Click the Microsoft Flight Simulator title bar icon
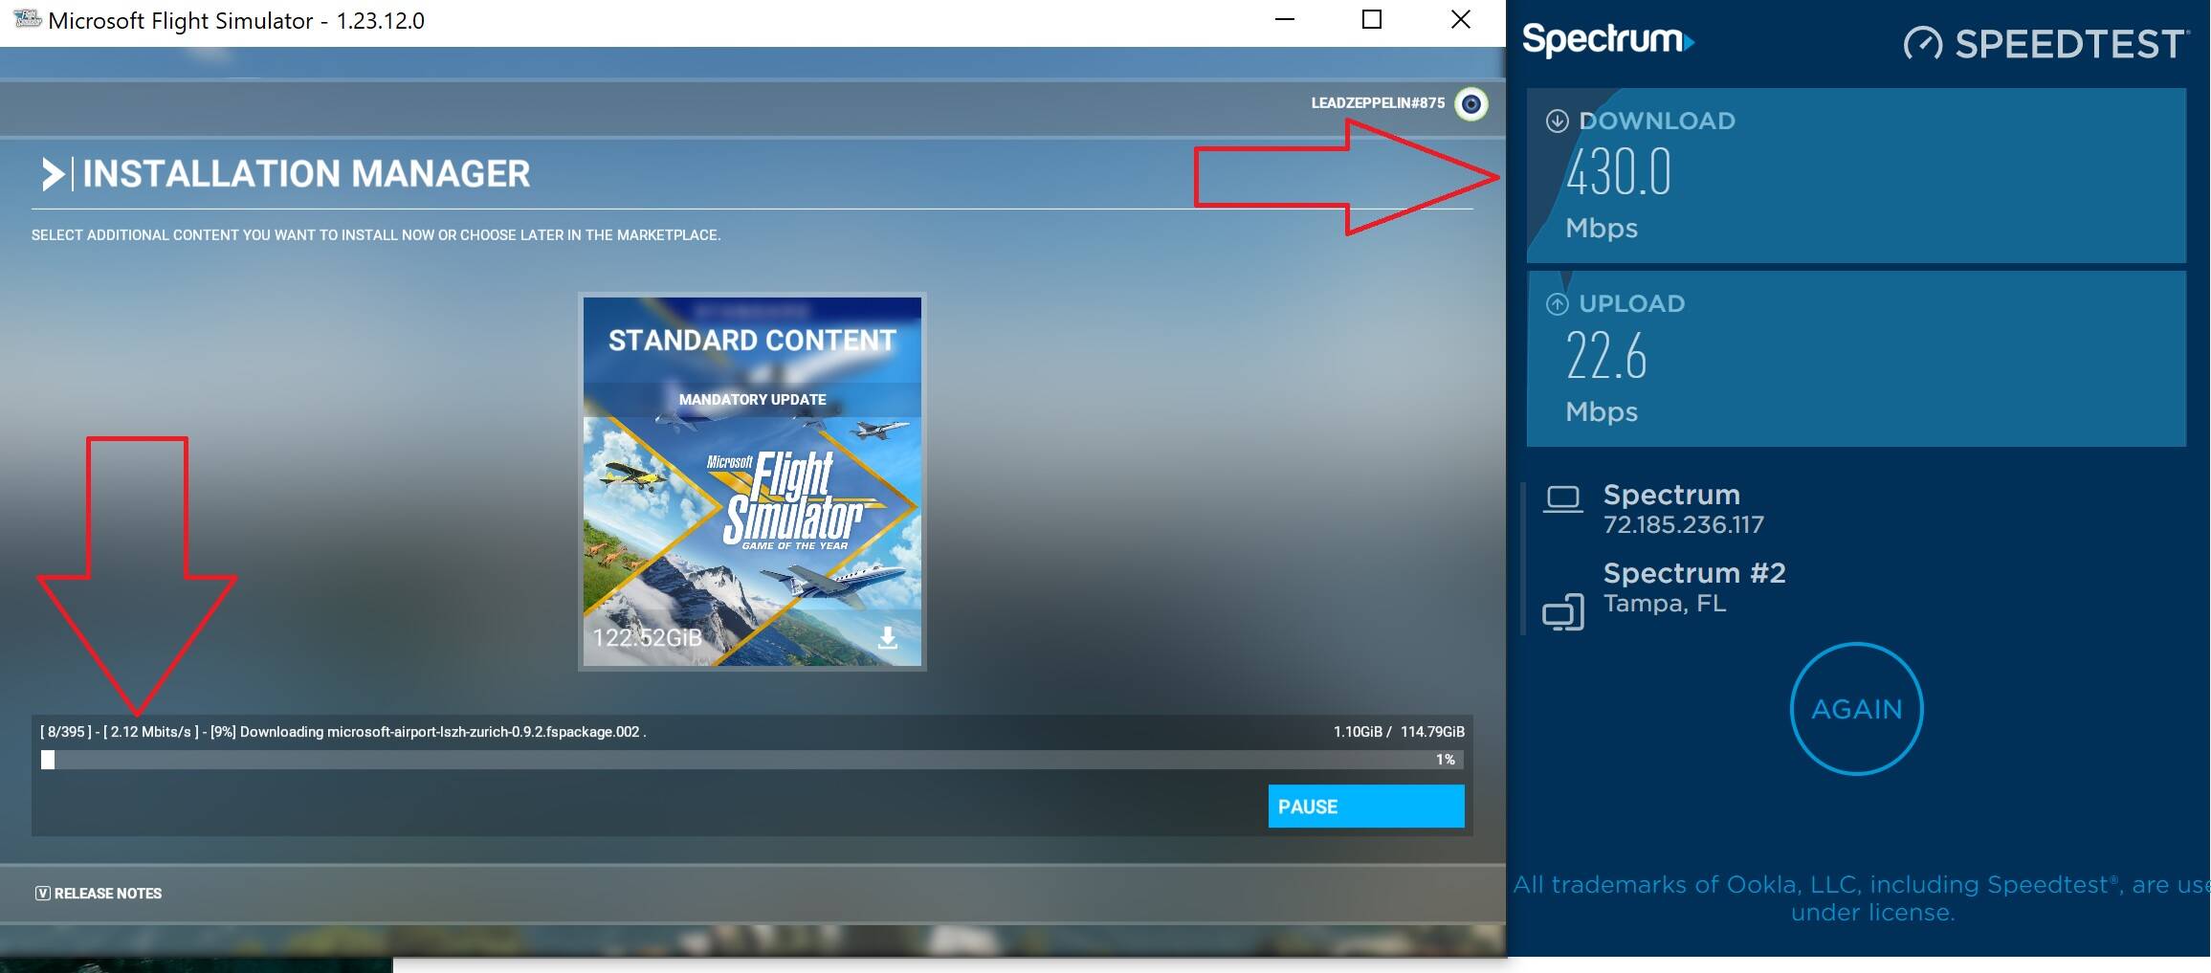2211x973 pixels. pyautogui.click(x=26, y=19)
